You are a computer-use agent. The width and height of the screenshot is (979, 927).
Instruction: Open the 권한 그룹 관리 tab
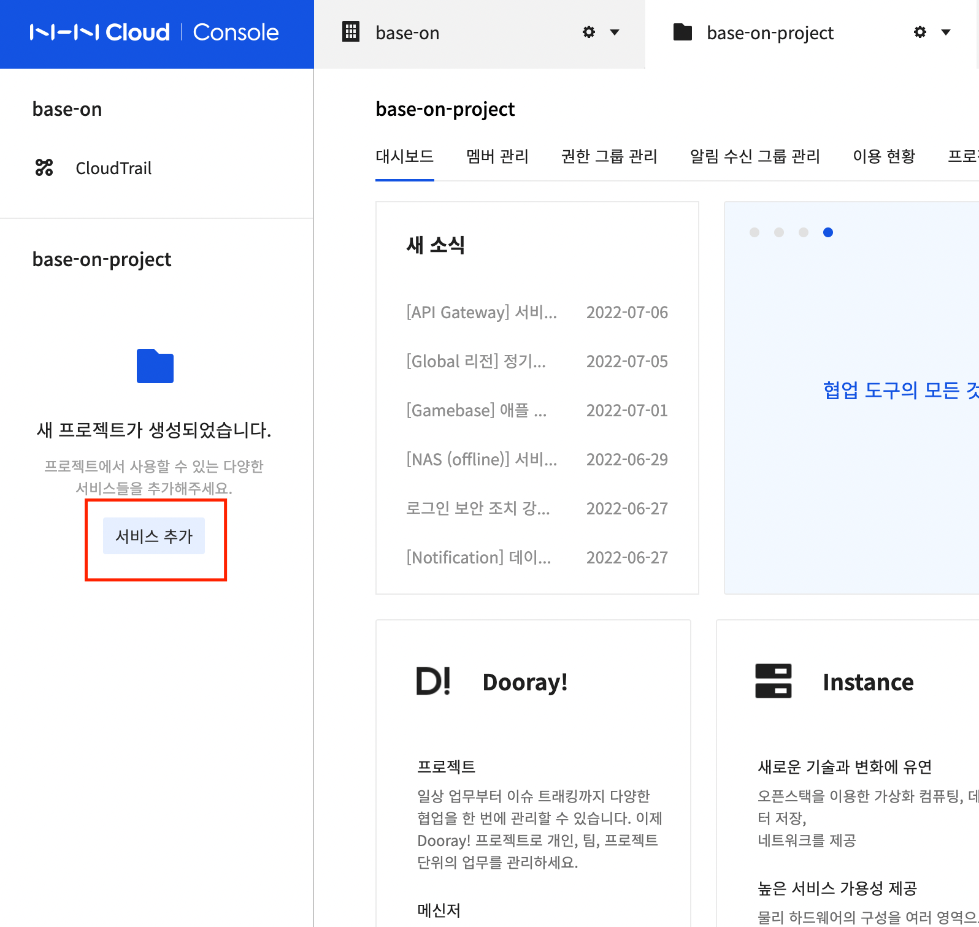[609, 156]
